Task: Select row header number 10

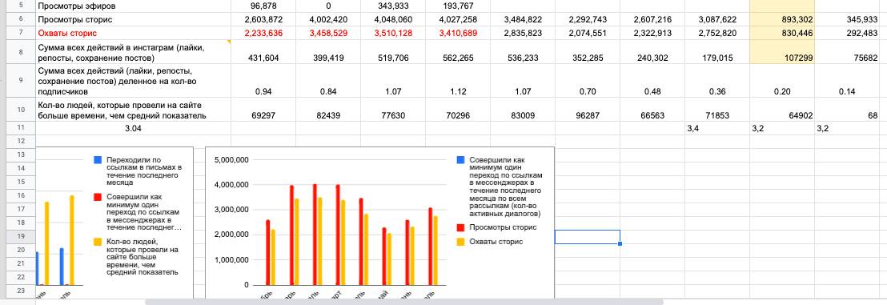Action: coord(20,109)
